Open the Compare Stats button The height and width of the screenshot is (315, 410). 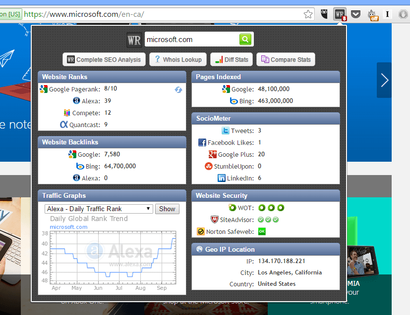point(286,60)
